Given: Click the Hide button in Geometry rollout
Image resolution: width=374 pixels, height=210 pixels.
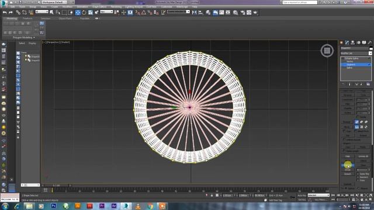Looking at the screenshot, I should [x=348, y=156].
